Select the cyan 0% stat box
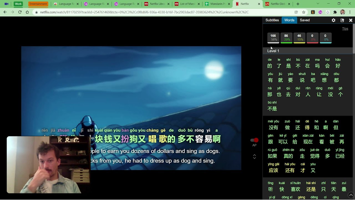The width and height of the screenshot is (355, 200). pyautogui.click(x=325, y=38)
